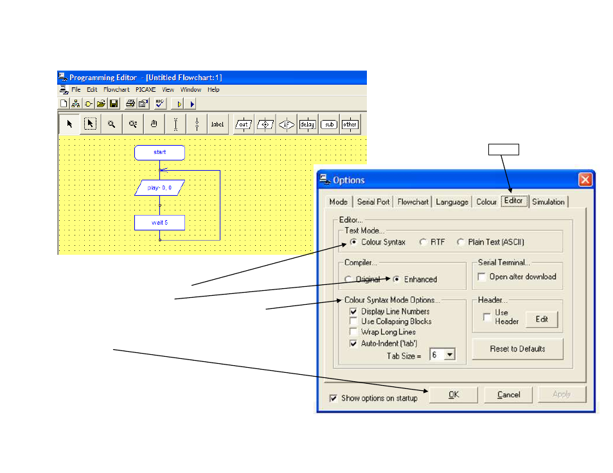Click the new flowchart toolbar icon
Screen dimensions: 613x473
pos(76,103)
